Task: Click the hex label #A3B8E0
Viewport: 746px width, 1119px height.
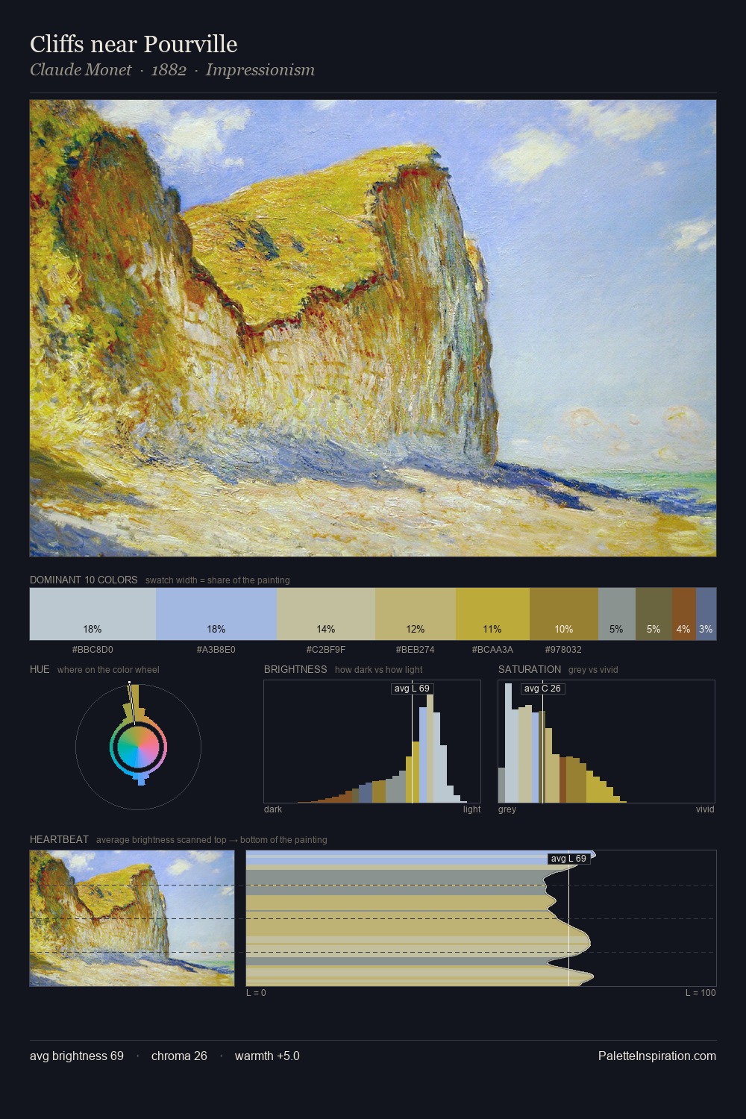Action: [x=216, y=650]
